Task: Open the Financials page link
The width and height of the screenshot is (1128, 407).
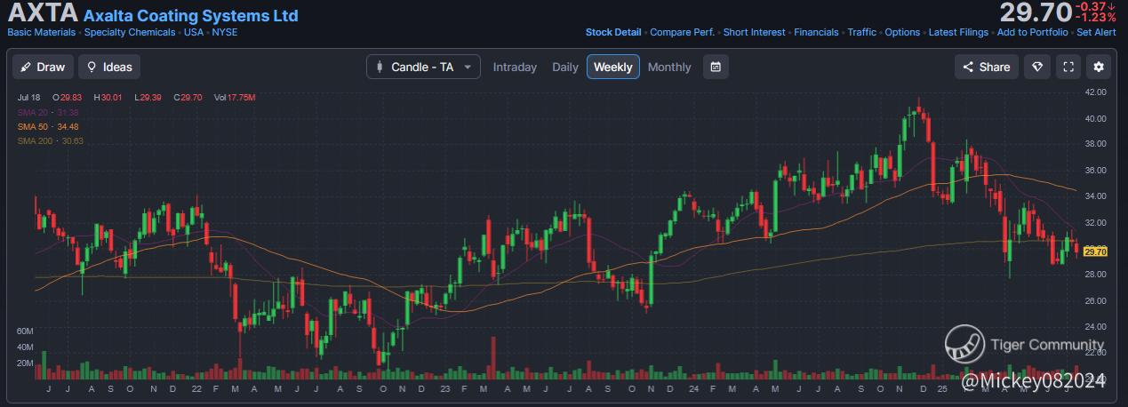Action: click(x=816, y=32)
